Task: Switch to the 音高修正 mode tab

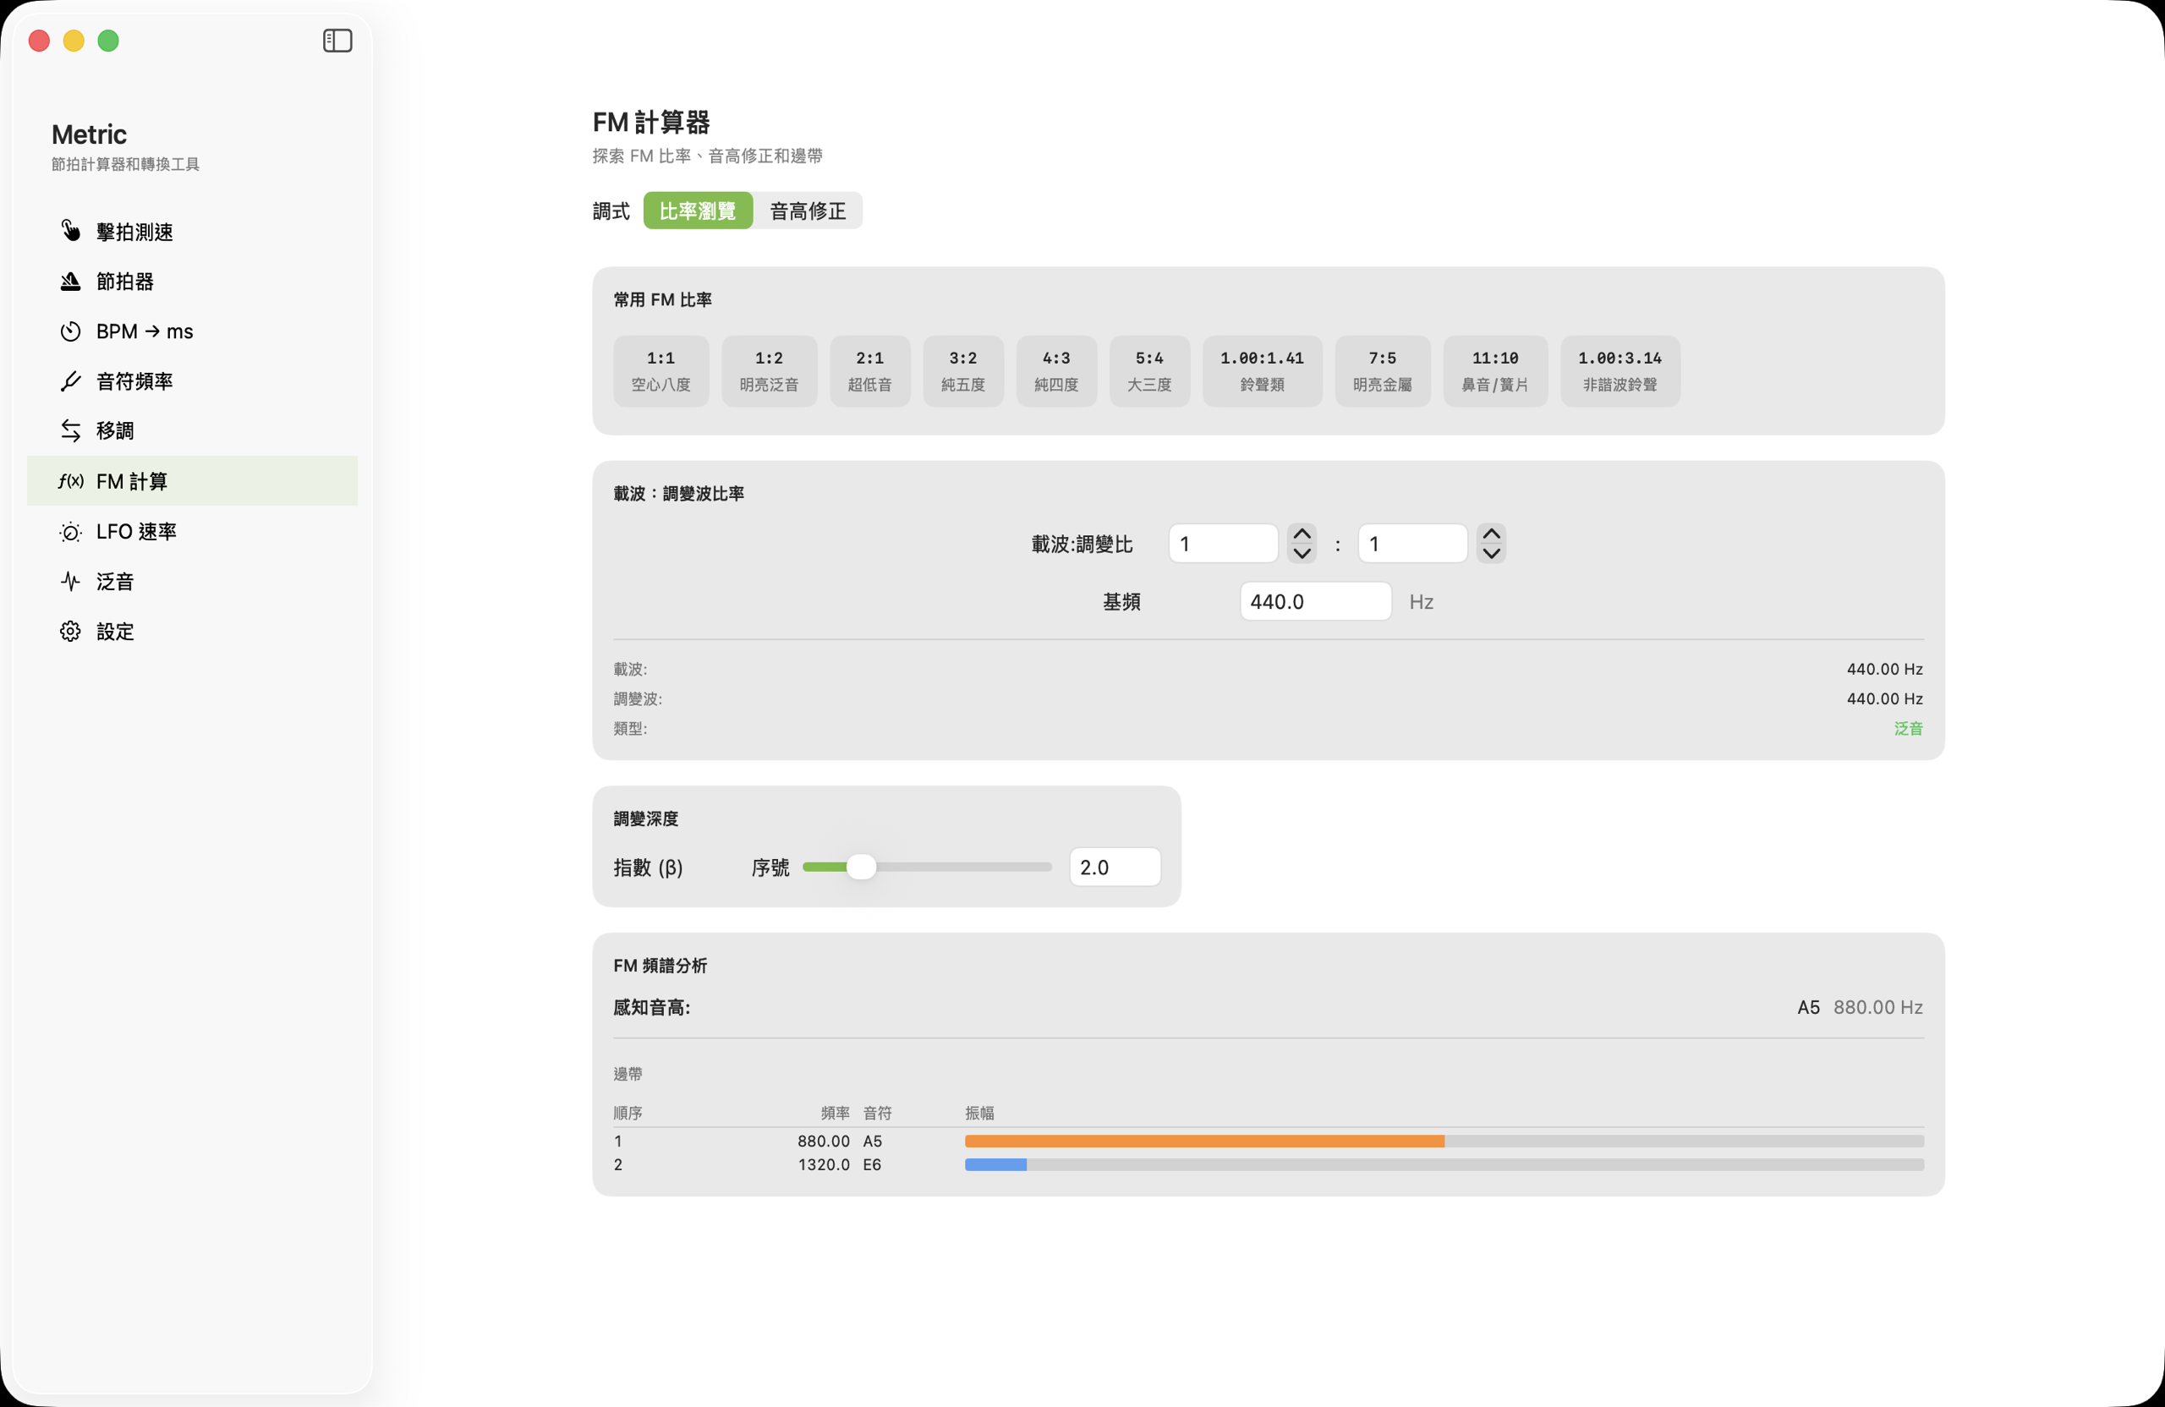Action: 808,211
